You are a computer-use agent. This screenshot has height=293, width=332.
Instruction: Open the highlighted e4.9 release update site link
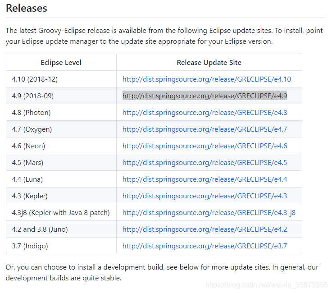205,96
